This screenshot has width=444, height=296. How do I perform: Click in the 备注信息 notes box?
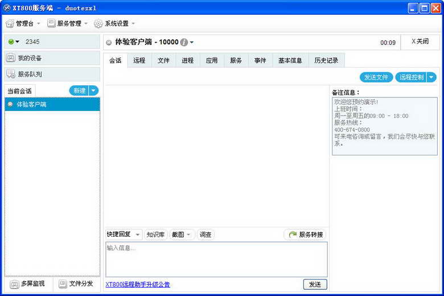(385, 126)
